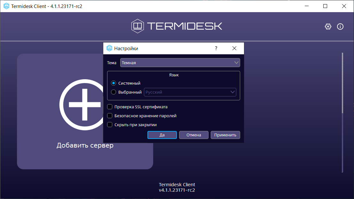354x199 pixels.
Task: Click the settings gear icon
Action: [x=328, y=27]
